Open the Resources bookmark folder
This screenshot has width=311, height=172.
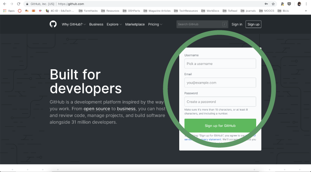click(x=110, y=11)
